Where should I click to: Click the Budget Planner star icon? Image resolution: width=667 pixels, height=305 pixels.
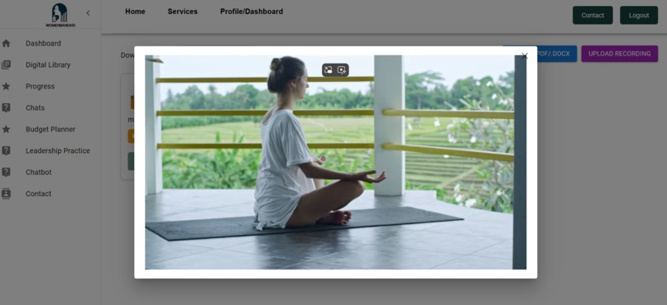[6, 129]
